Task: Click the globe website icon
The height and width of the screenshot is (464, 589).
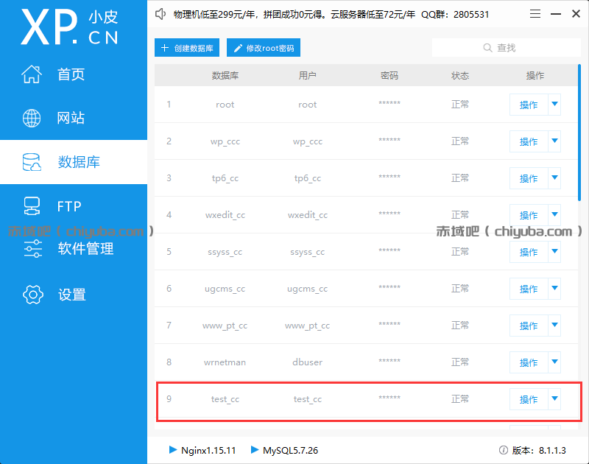Action: (x=32, y=118)
